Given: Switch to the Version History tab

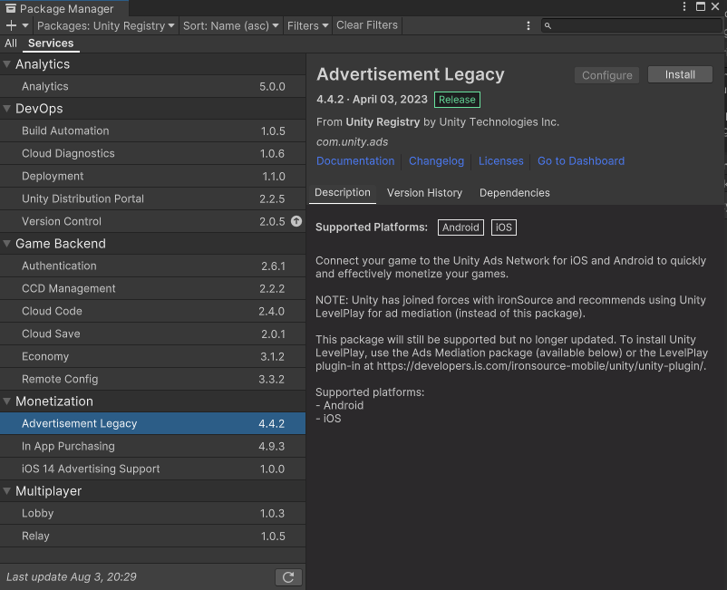Looking at the screenshot, I should pos(425,193).
